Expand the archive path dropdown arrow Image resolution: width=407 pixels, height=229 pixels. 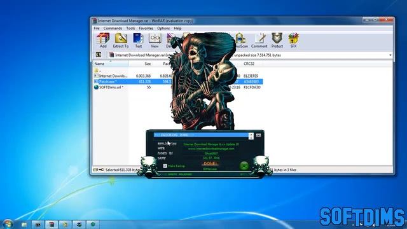[x=390, y=55]
